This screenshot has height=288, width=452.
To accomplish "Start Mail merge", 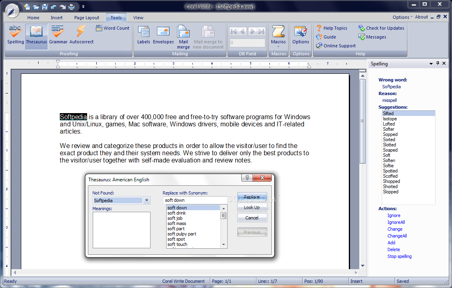I will [183, 37].
